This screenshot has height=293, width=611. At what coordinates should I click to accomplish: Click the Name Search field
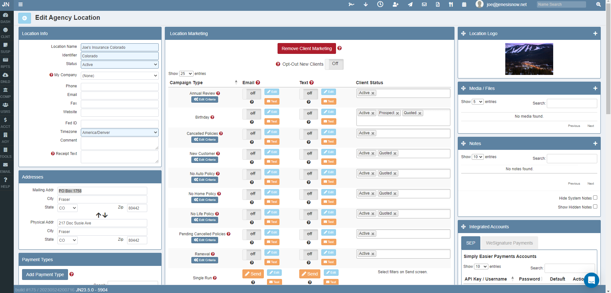point(561,4)
